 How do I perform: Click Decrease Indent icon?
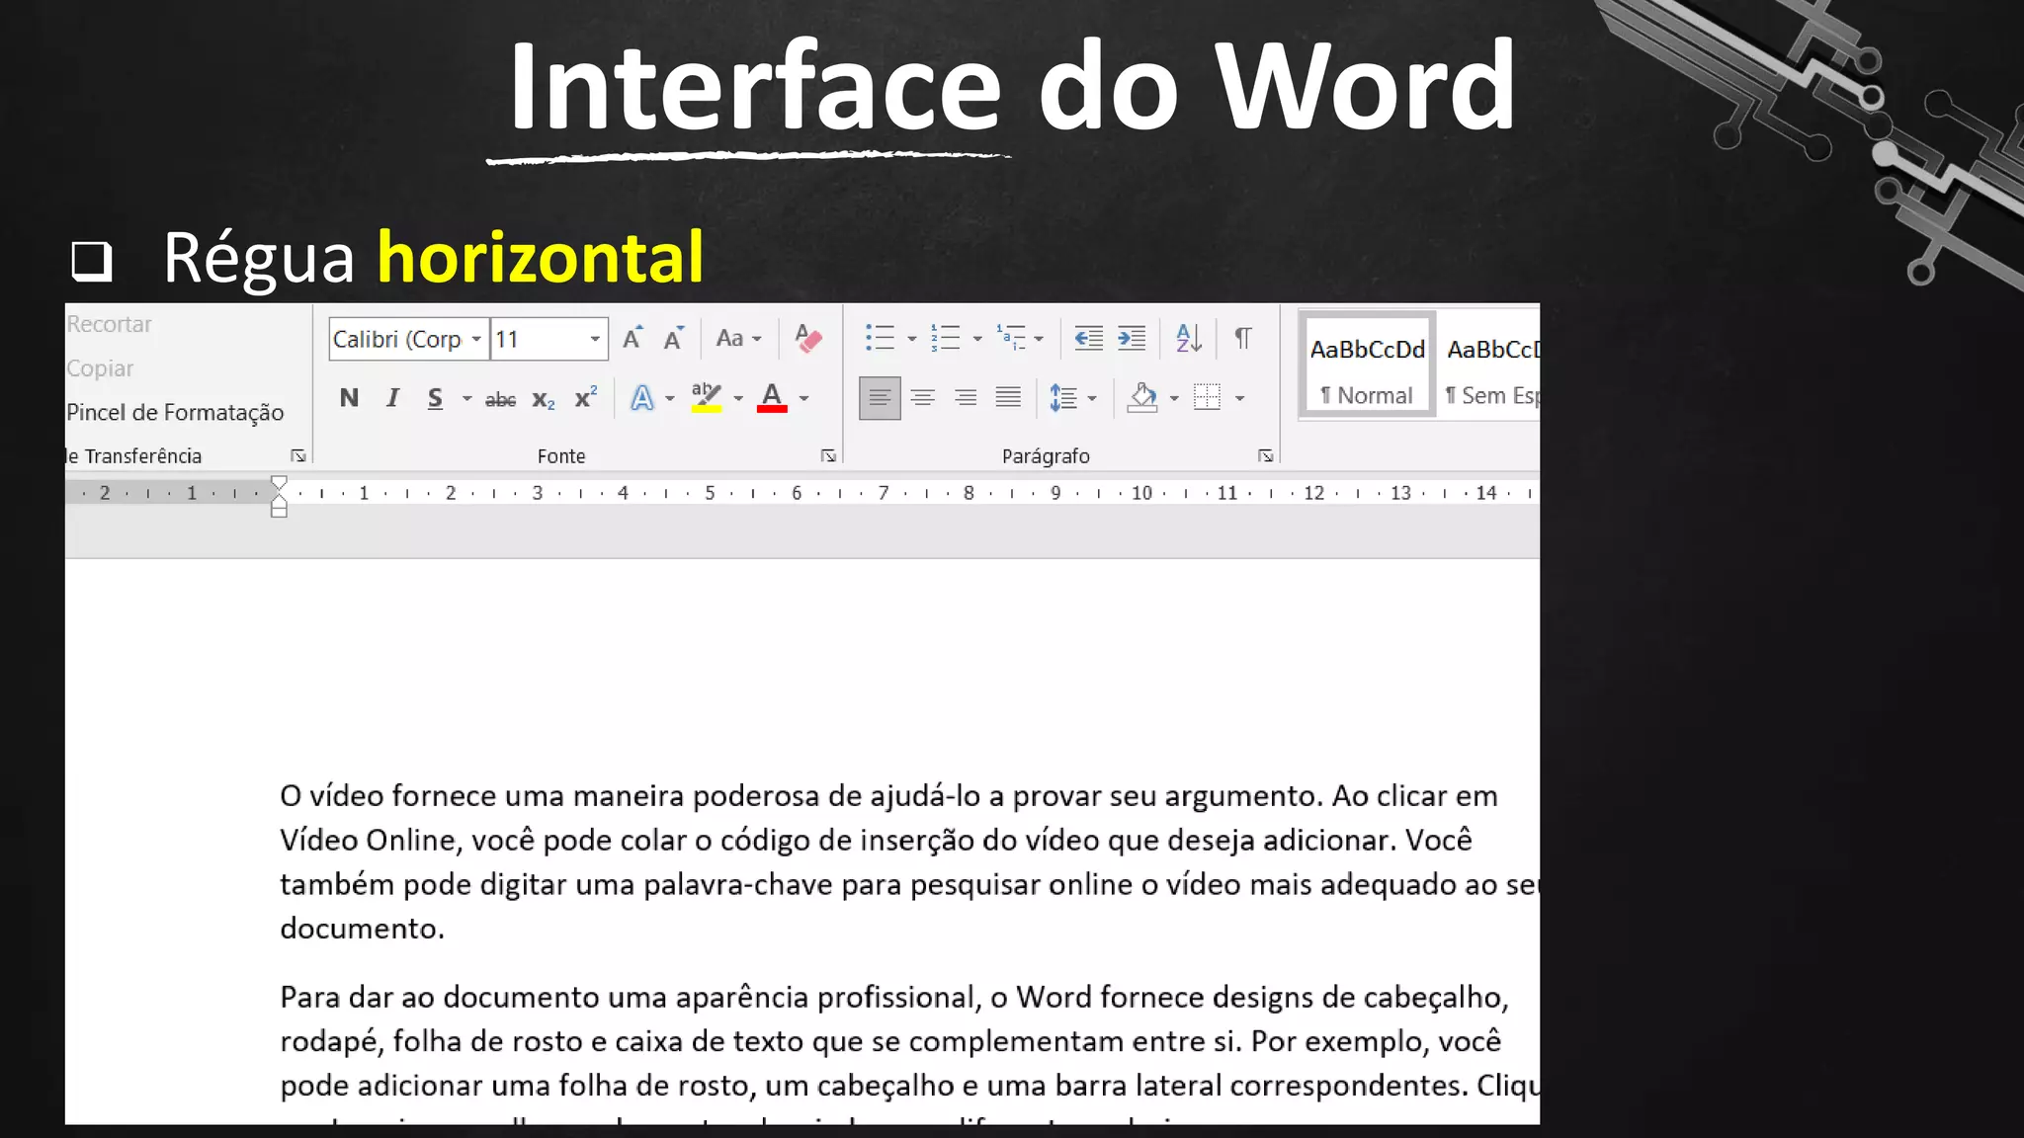tap(1088, 339)
